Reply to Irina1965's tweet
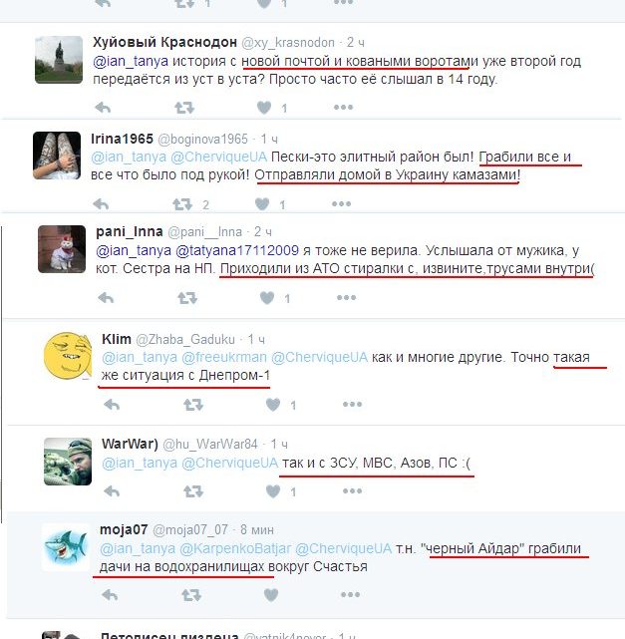This screenshot has height=639, width=625. tap(101, 203)
